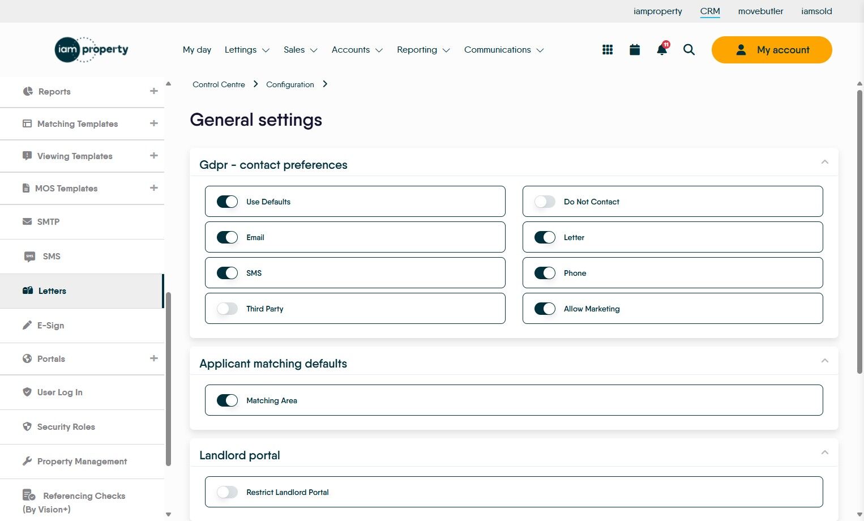Turn off the Matching Area switch
The height and width of the screenshot is (521, 864).
227,400
